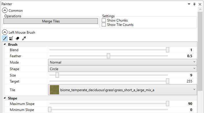The width and height of the screenshot is (204, 113).
Task: Click the Size slider handle
Action: click(x=57, y=75)
